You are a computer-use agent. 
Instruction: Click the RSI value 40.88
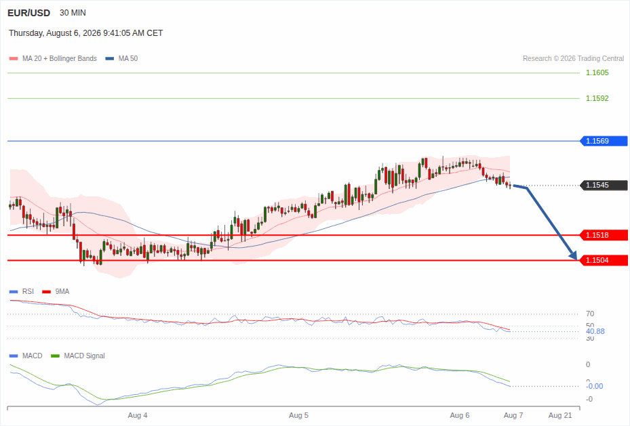coord(595,331)
